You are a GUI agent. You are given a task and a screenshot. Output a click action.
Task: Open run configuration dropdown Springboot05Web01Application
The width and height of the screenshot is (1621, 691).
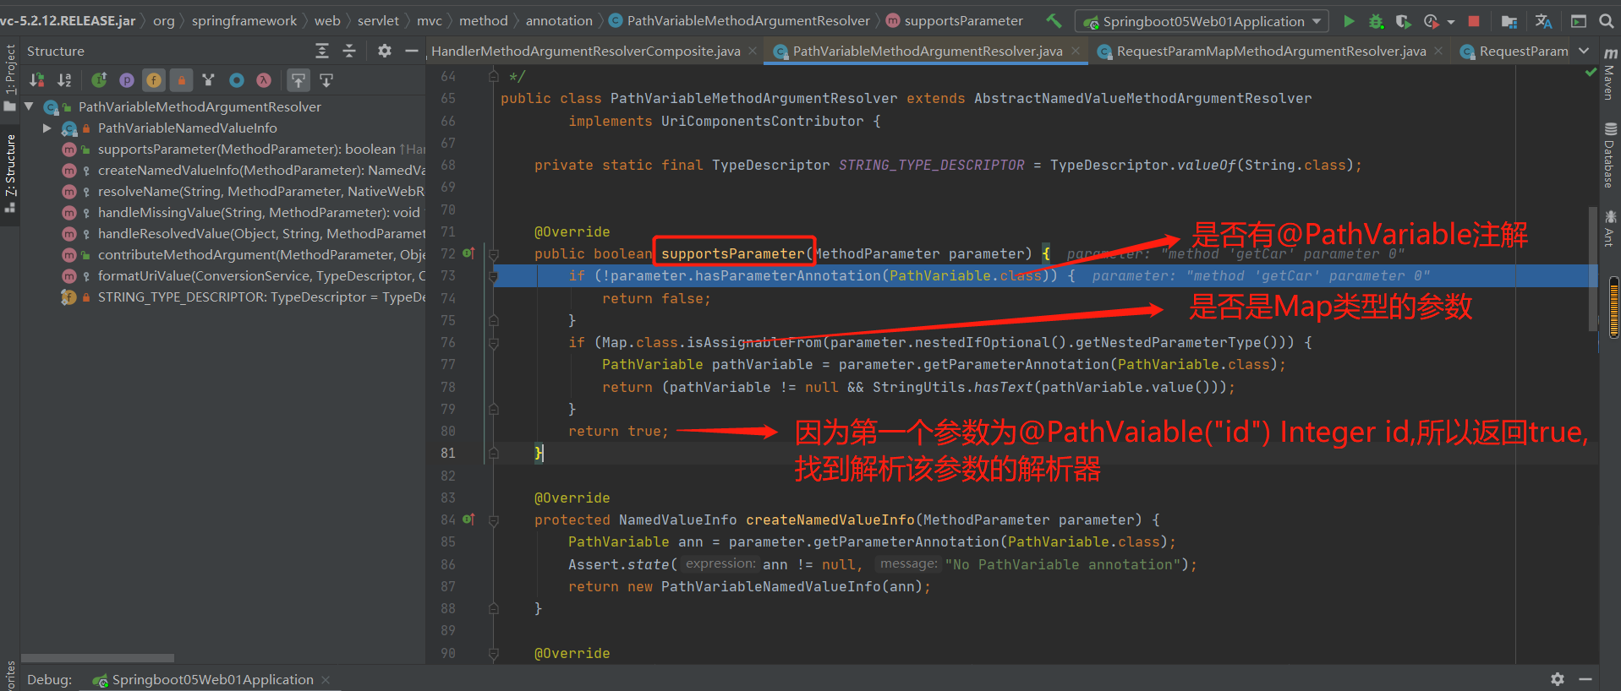point(1202,21)
